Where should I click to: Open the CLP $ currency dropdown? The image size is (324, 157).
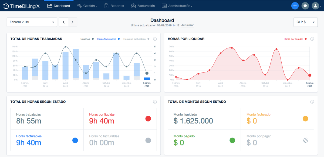[x=305, y=22]
